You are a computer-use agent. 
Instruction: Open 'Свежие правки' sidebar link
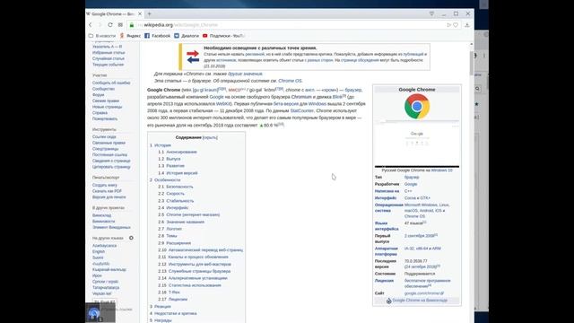[x=106, y=100]
